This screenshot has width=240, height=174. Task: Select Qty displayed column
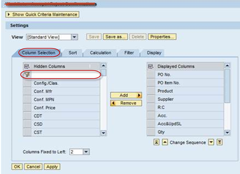point(190,132)
